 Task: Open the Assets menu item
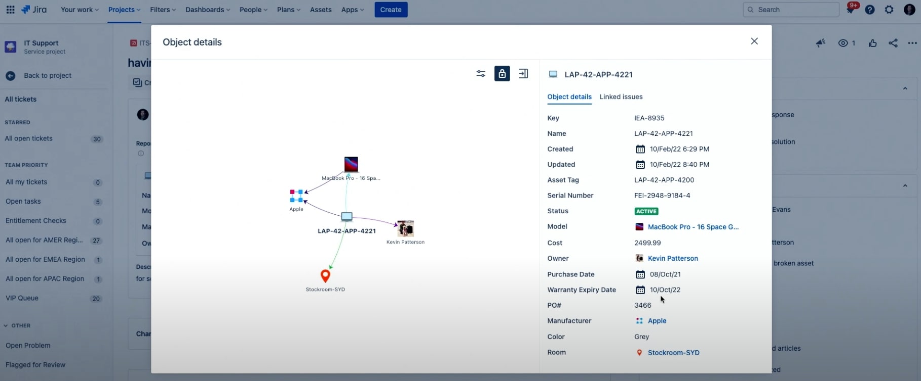[x=321, y=10]
